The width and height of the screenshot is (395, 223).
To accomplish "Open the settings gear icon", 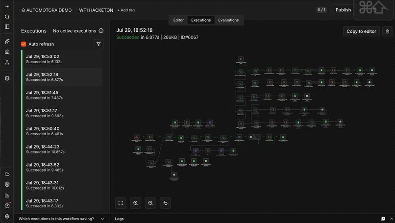I will click(x=7, y=217).
